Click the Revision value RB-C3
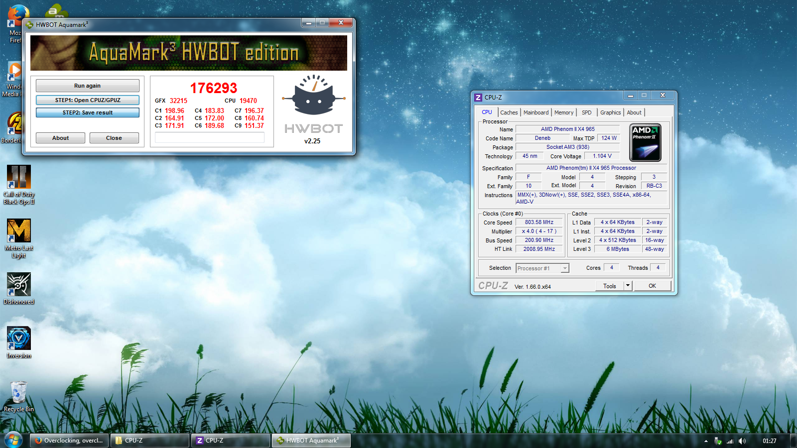Viewport: 797px width, 448px height. [654, 186]
